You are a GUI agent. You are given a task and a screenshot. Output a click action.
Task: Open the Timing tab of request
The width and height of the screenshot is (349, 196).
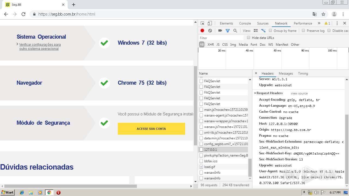[x=303, y=73]
